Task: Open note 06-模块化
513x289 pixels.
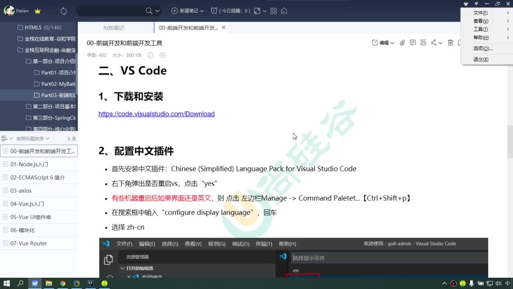Action: tap(38, 230)
